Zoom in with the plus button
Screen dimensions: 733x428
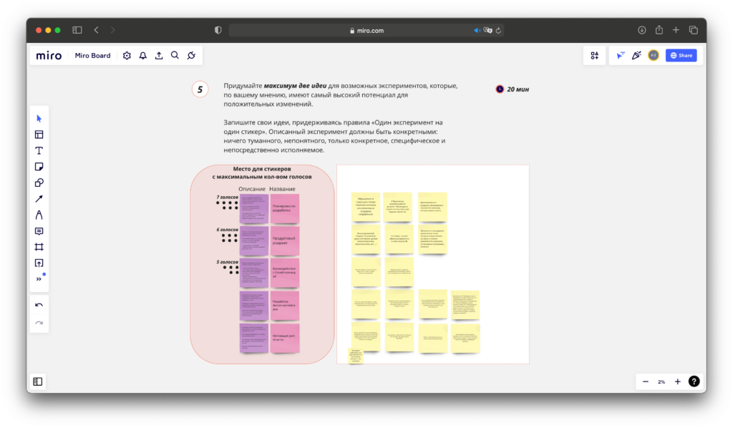pyautogui.click(x=677, y=381)
